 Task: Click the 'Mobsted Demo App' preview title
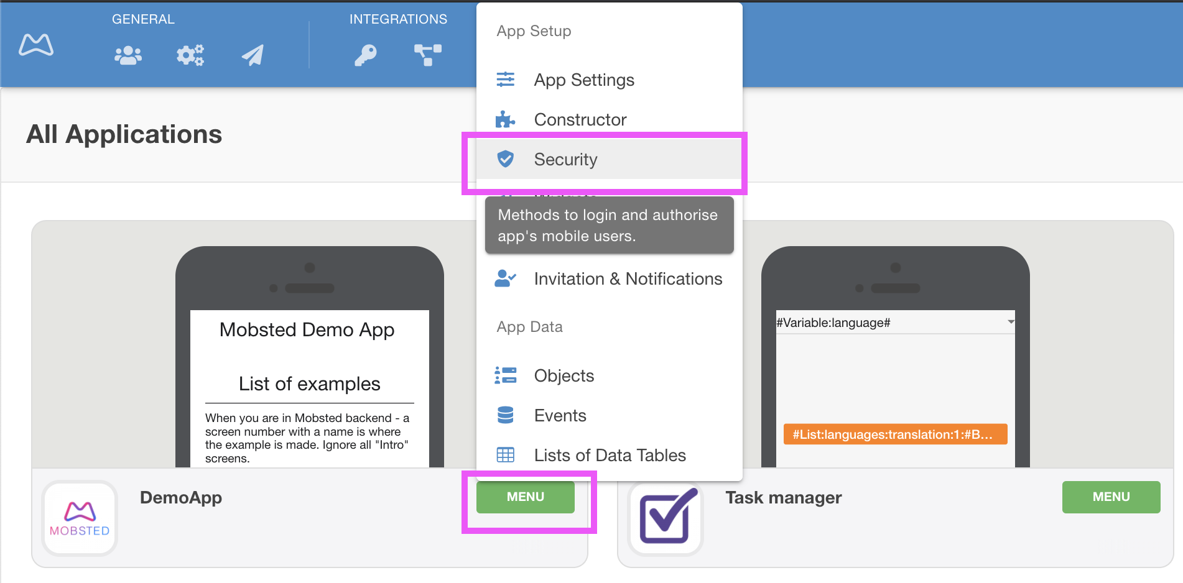click(307, 330)
